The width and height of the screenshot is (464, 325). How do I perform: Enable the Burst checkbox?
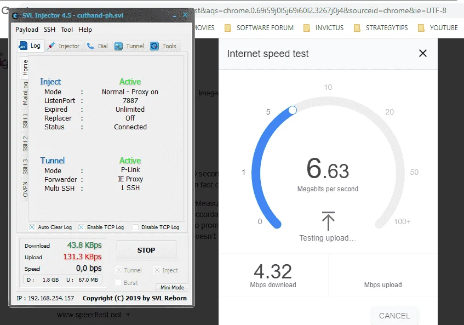(118, 283)
